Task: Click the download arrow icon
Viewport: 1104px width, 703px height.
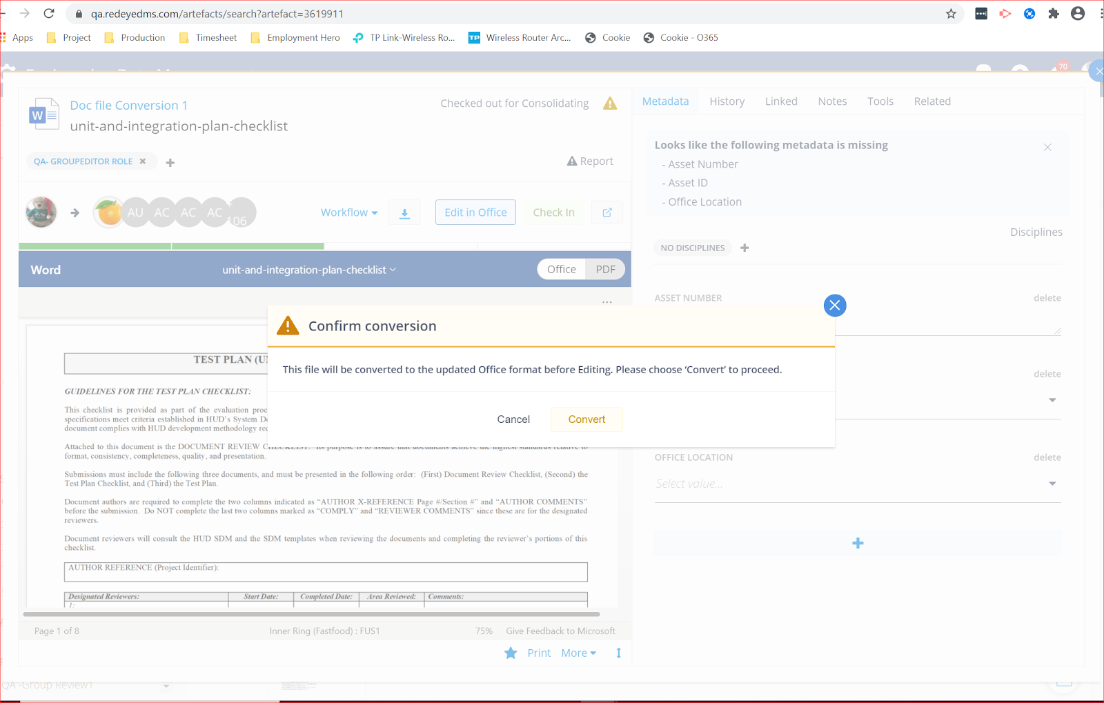Action: 404,213
